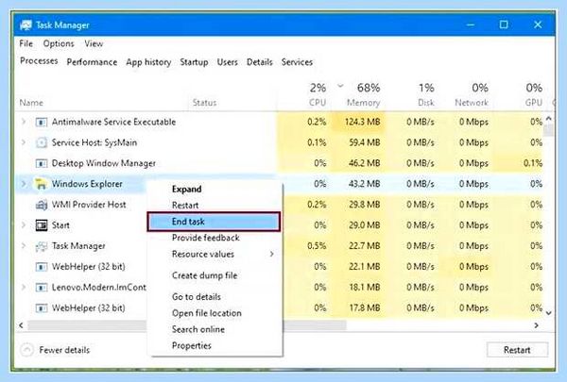
Task: Expand the Start process row
Action: point(24,224)
